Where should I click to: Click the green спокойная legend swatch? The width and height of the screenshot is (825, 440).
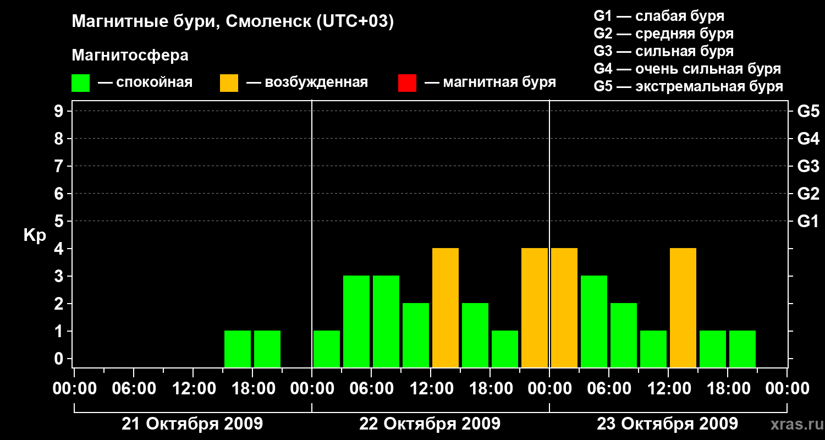[x=80, y=83]
